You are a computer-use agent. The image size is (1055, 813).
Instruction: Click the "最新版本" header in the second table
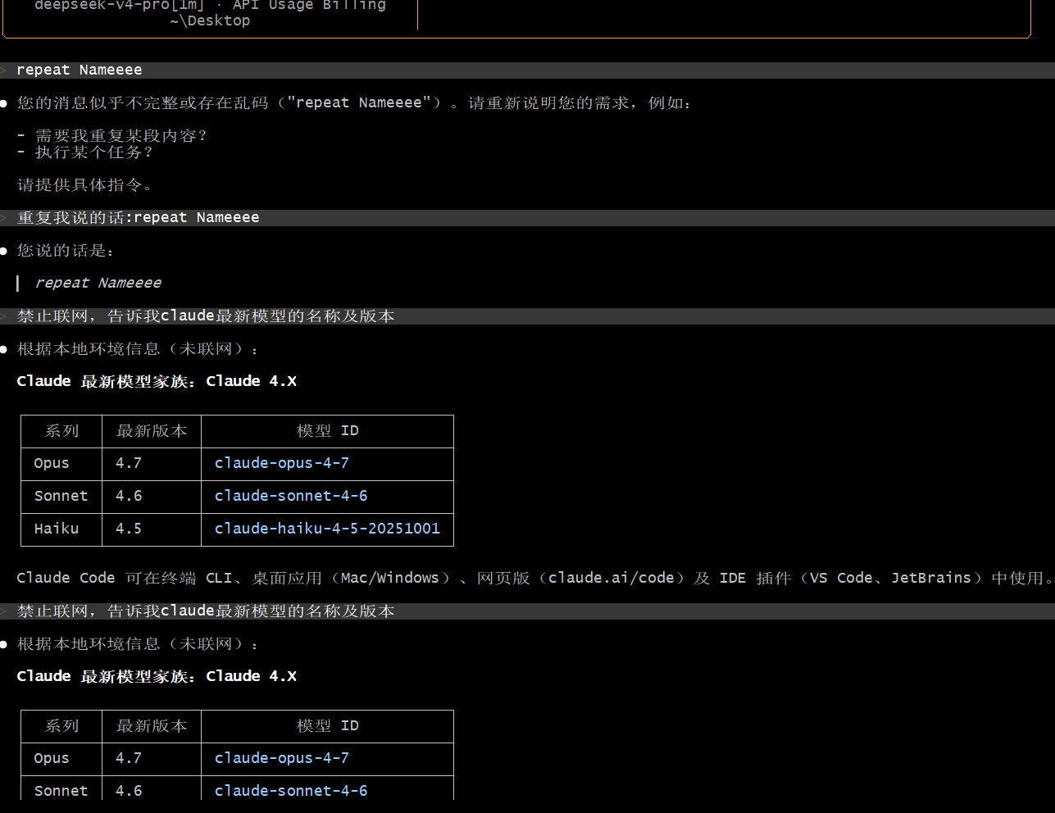coord(152,726)
